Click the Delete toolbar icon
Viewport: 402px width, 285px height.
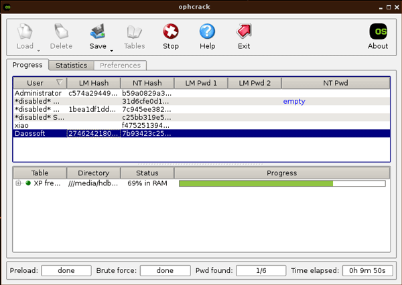point(61,32)
